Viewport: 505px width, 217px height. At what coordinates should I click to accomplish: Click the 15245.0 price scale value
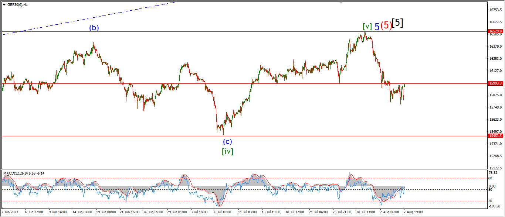pyautogui.click(x=495, y=156)
